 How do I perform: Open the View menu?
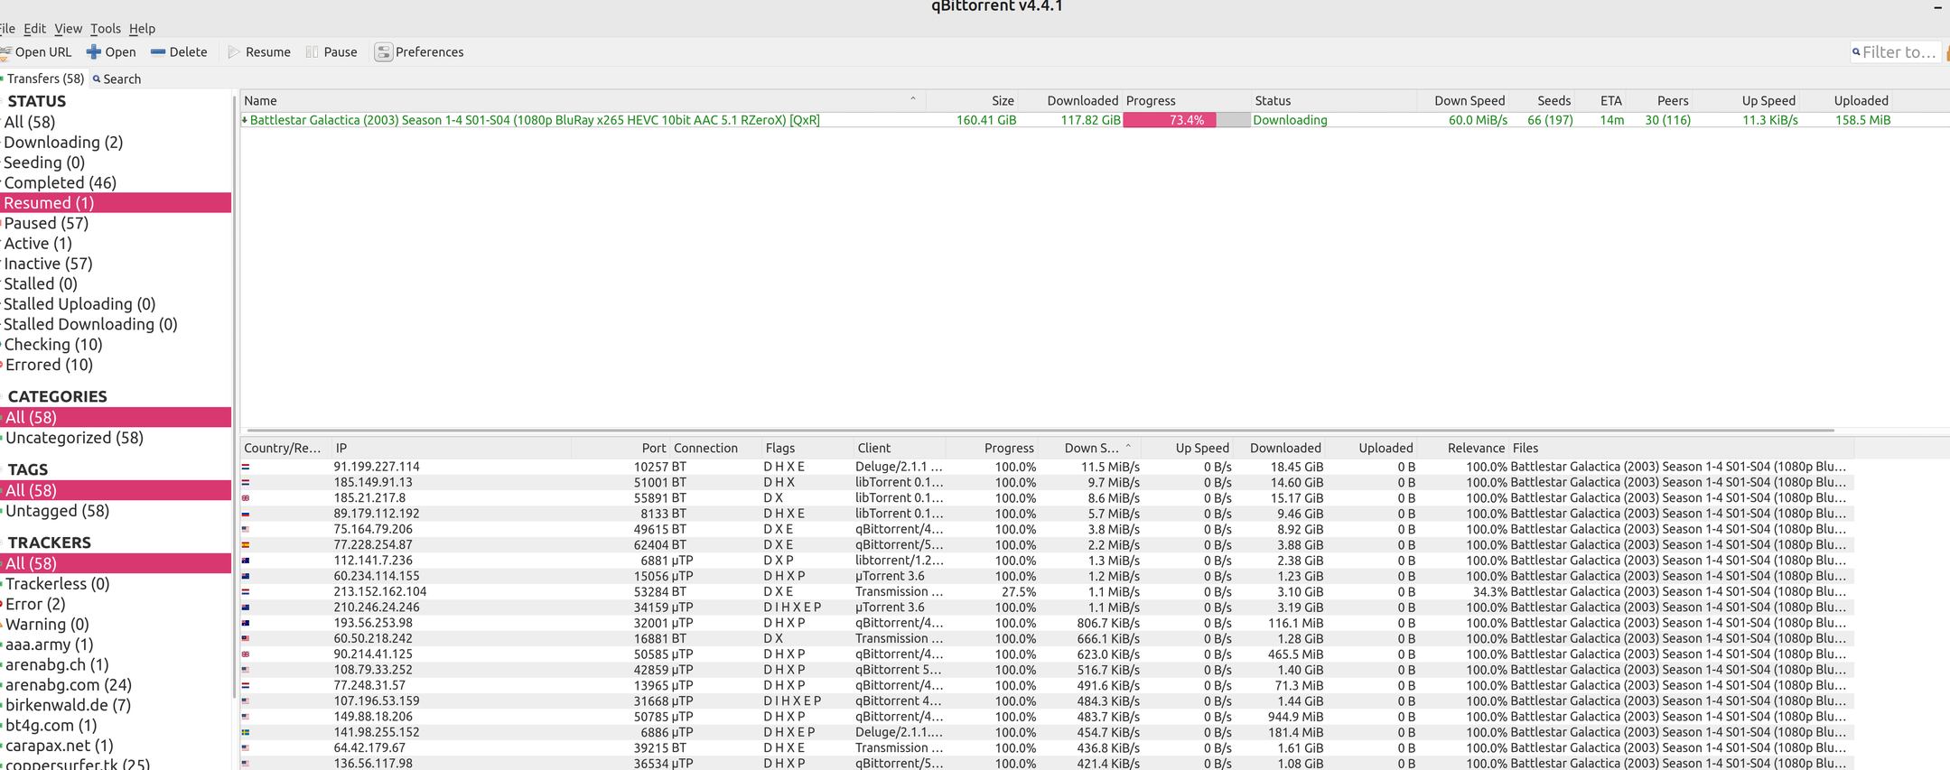pyautogui.click(x=68, y=29)
